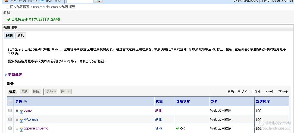The width and height of the screenshot is (294, 133).
Task: Click the 活动 status in tipp-merchDemo row
Action: coord(158,128)
